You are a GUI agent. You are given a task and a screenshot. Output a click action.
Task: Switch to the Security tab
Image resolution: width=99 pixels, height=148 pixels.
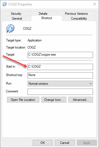tap(16, 14)
